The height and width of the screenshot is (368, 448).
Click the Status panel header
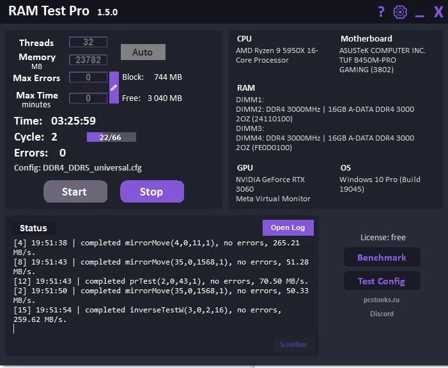pos(33,228)
